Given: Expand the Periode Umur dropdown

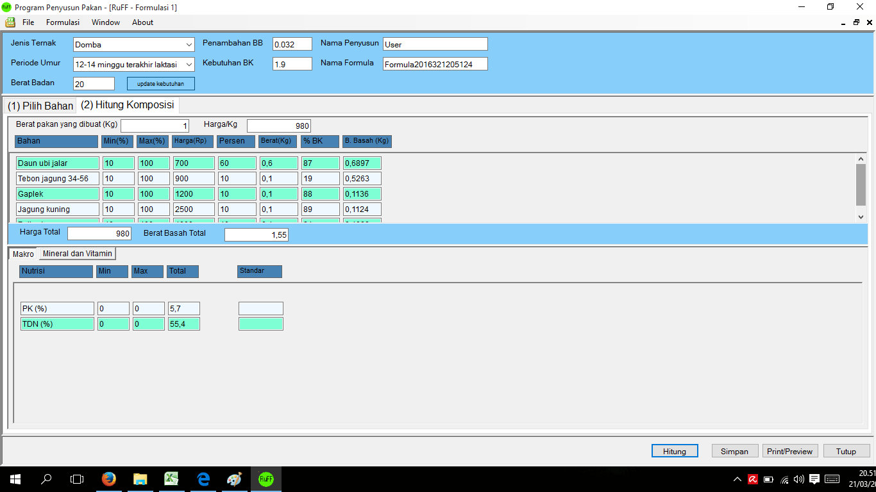Looking at the screenshot, I should pos(189,65).
